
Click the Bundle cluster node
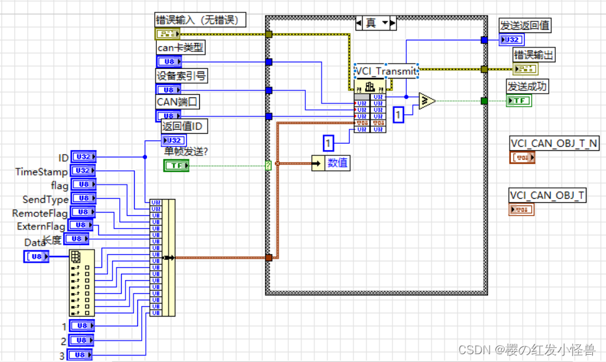(162, 258)
